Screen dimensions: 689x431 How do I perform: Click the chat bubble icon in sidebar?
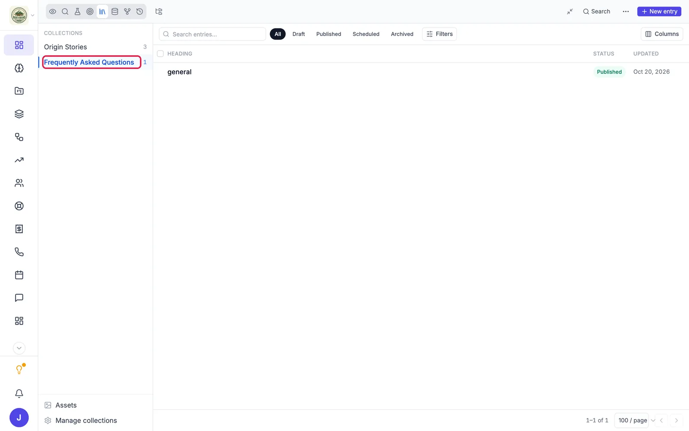pyautogui.click(x=19, y=298)
